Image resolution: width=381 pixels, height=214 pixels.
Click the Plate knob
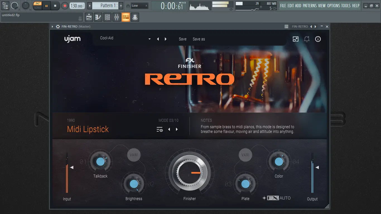click(245, 184)
